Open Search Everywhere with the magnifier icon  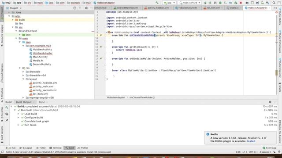[274, 3]
